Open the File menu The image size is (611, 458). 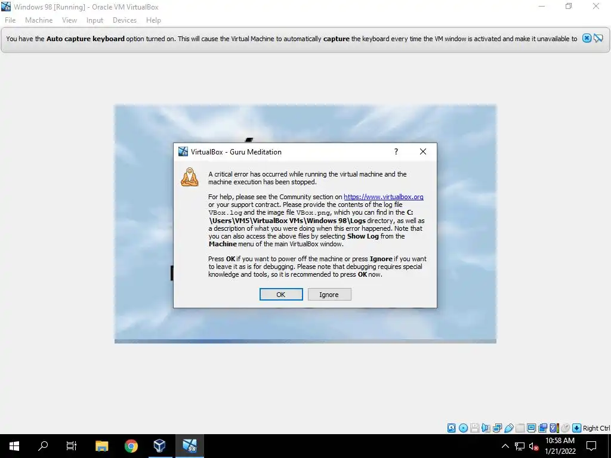[x=10, y=20]
